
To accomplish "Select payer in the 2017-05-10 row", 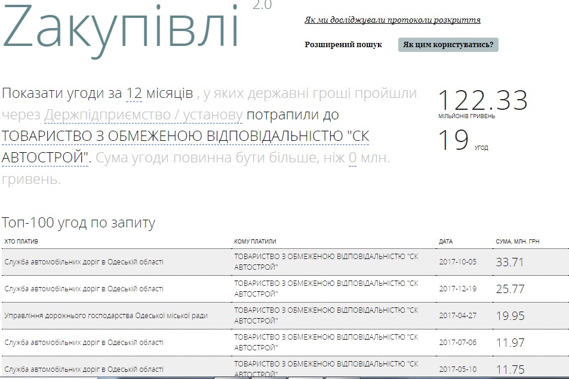I will pos(84,369).
